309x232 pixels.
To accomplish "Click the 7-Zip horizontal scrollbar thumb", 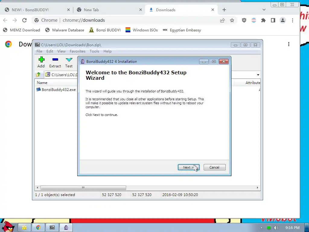I will (83, 188).
